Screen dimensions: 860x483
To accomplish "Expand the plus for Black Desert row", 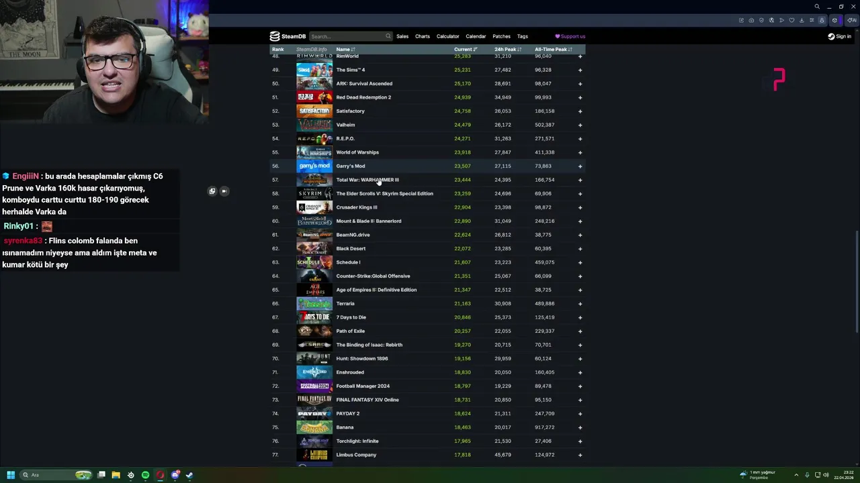I will 580,249.
